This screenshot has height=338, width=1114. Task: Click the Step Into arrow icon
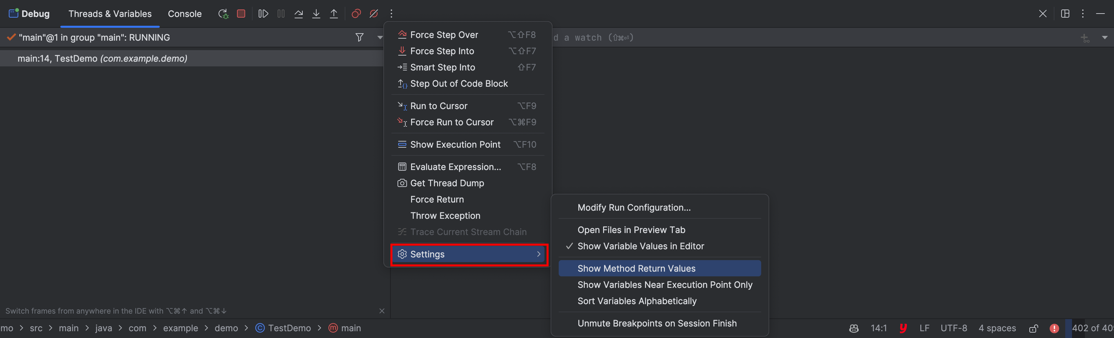point(316,14)
